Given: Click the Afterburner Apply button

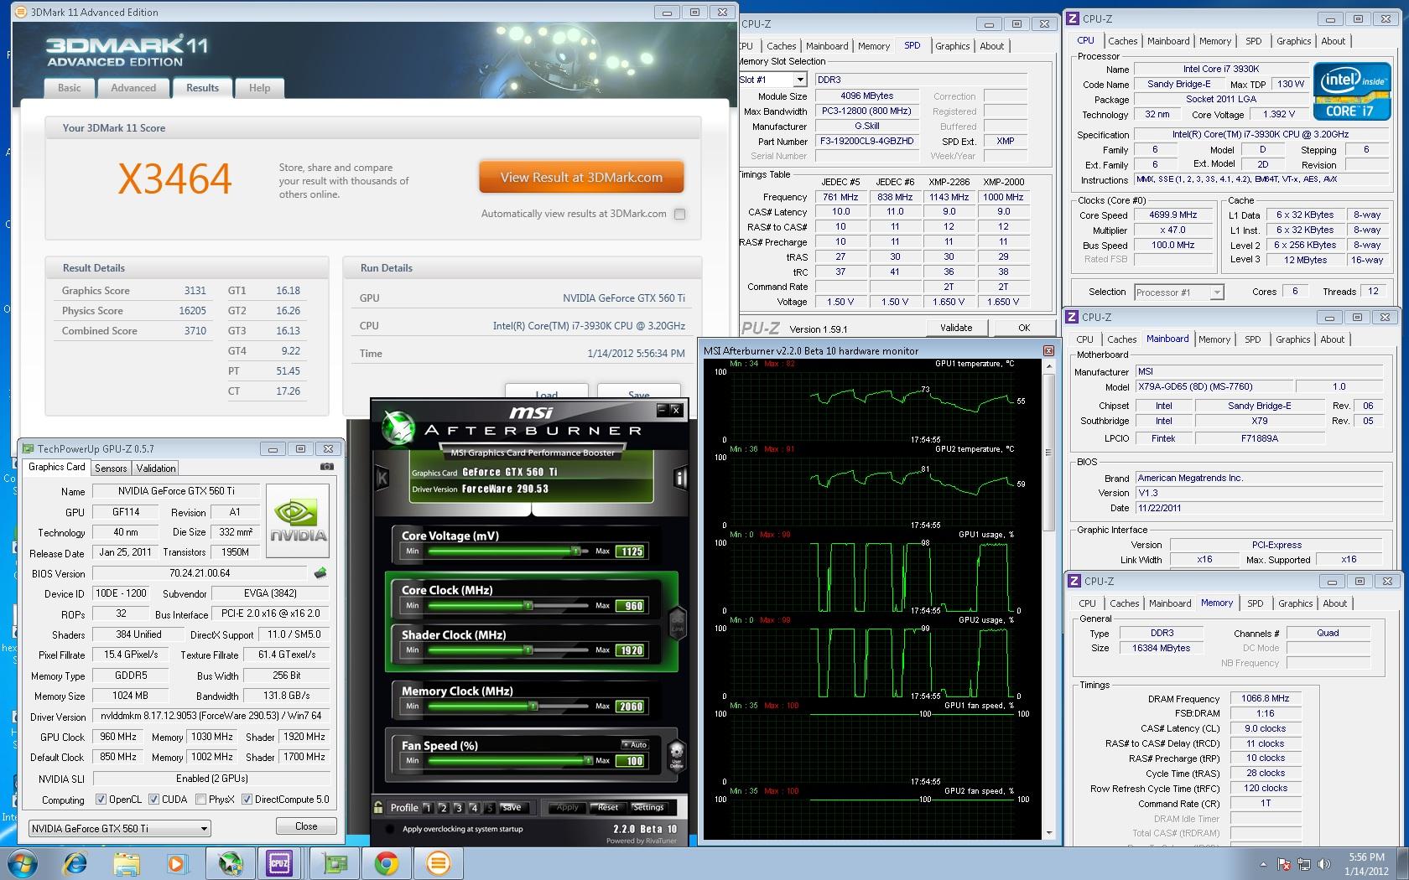Looking at the screenshot, I should [568, 808].
